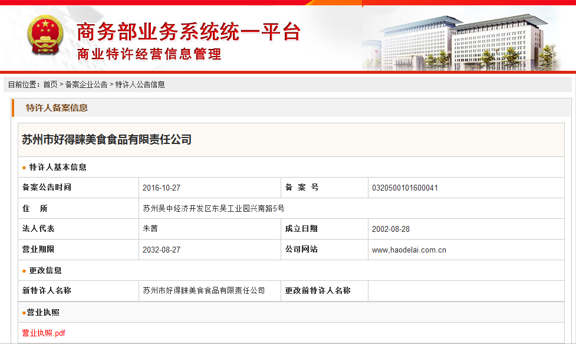Click the 特许人备案信息 section header
576x344 pixels.
pyautogui.click(x=57, y=107)
